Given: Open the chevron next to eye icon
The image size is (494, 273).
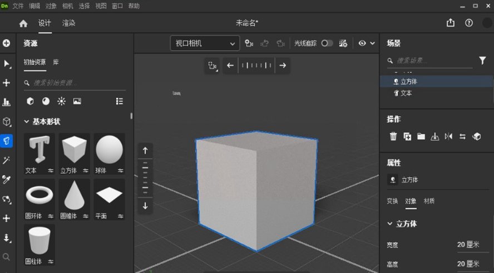Looking at the screenshot, I should [x=372, y=43].
